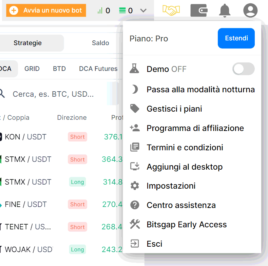Screen dimensions: 268x266
Task: Open Termini e condizioni
Action: pyautogui.click(x=185, y=148)
